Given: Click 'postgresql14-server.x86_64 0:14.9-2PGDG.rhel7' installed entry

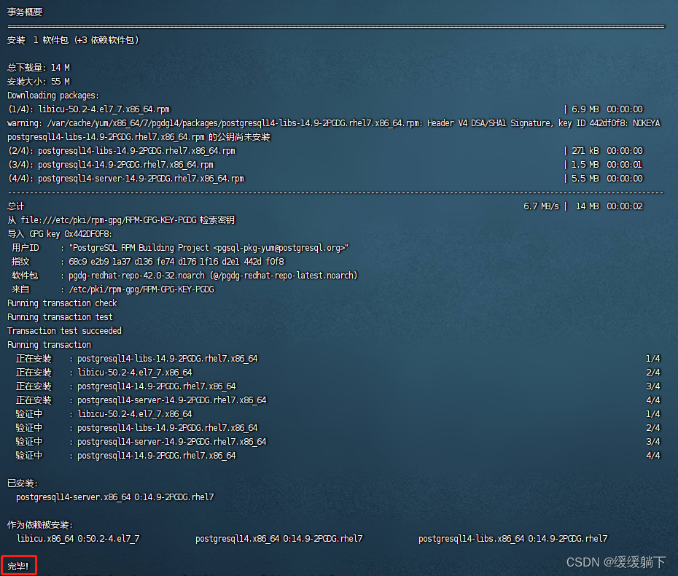Looking at the screenshot, I should [x=115, y=497].
